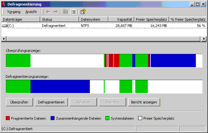Sort by Kapazität column header
Screen dimensions: 208x133
click(x=121, y=19)
